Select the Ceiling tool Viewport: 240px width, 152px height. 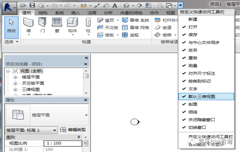[x=108, y=28]
